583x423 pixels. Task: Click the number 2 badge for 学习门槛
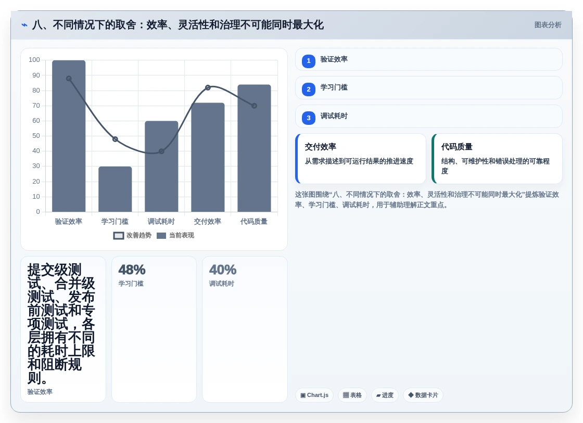(308, 89)
